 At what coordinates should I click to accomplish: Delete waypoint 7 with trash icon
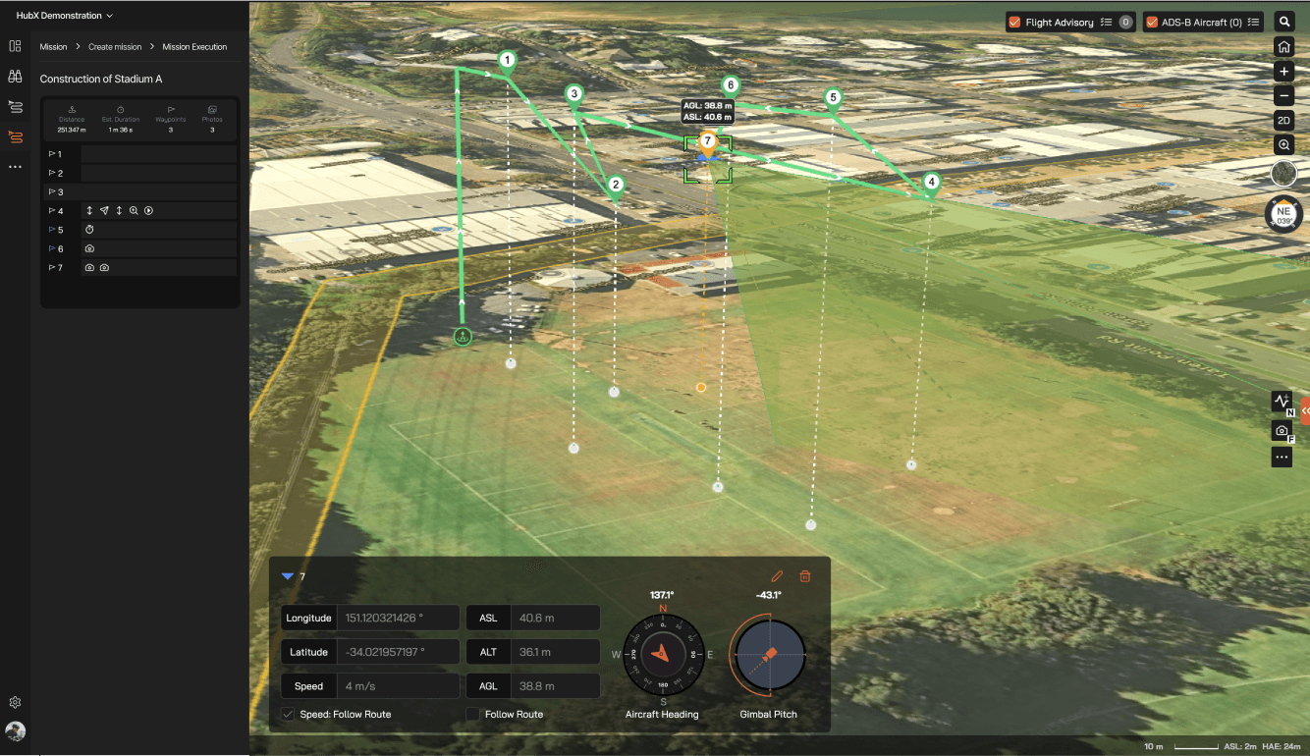[x=805, y=576]
